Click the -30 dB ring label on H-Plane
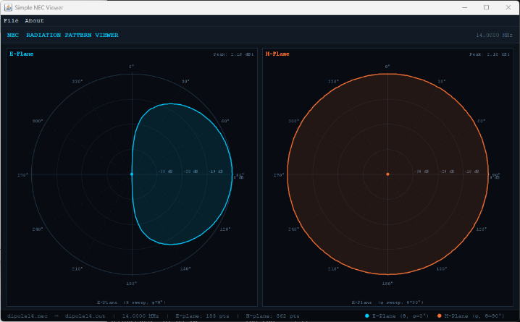The image size is (520, 322). coord(422,171)
